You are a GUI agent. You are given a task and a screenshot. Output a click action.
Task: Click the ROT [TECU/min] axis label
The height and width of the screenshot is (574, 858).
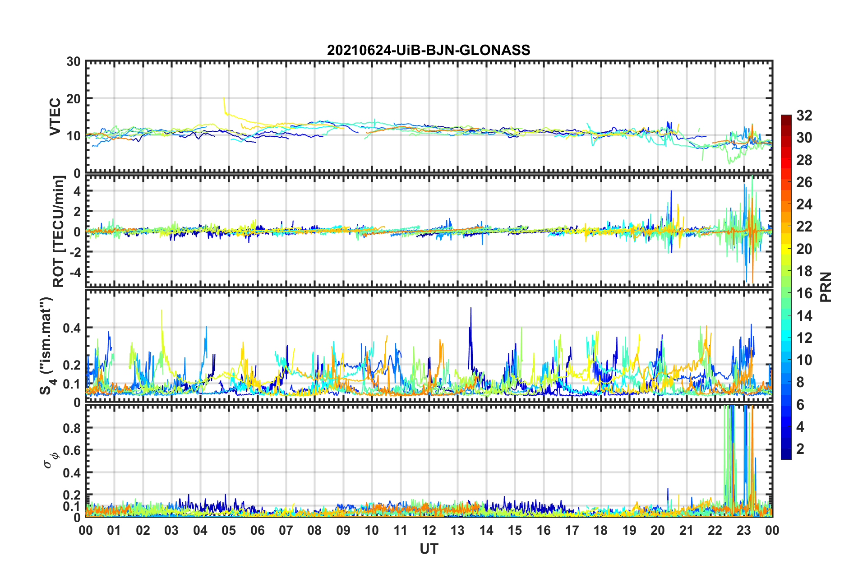(59, 231)
